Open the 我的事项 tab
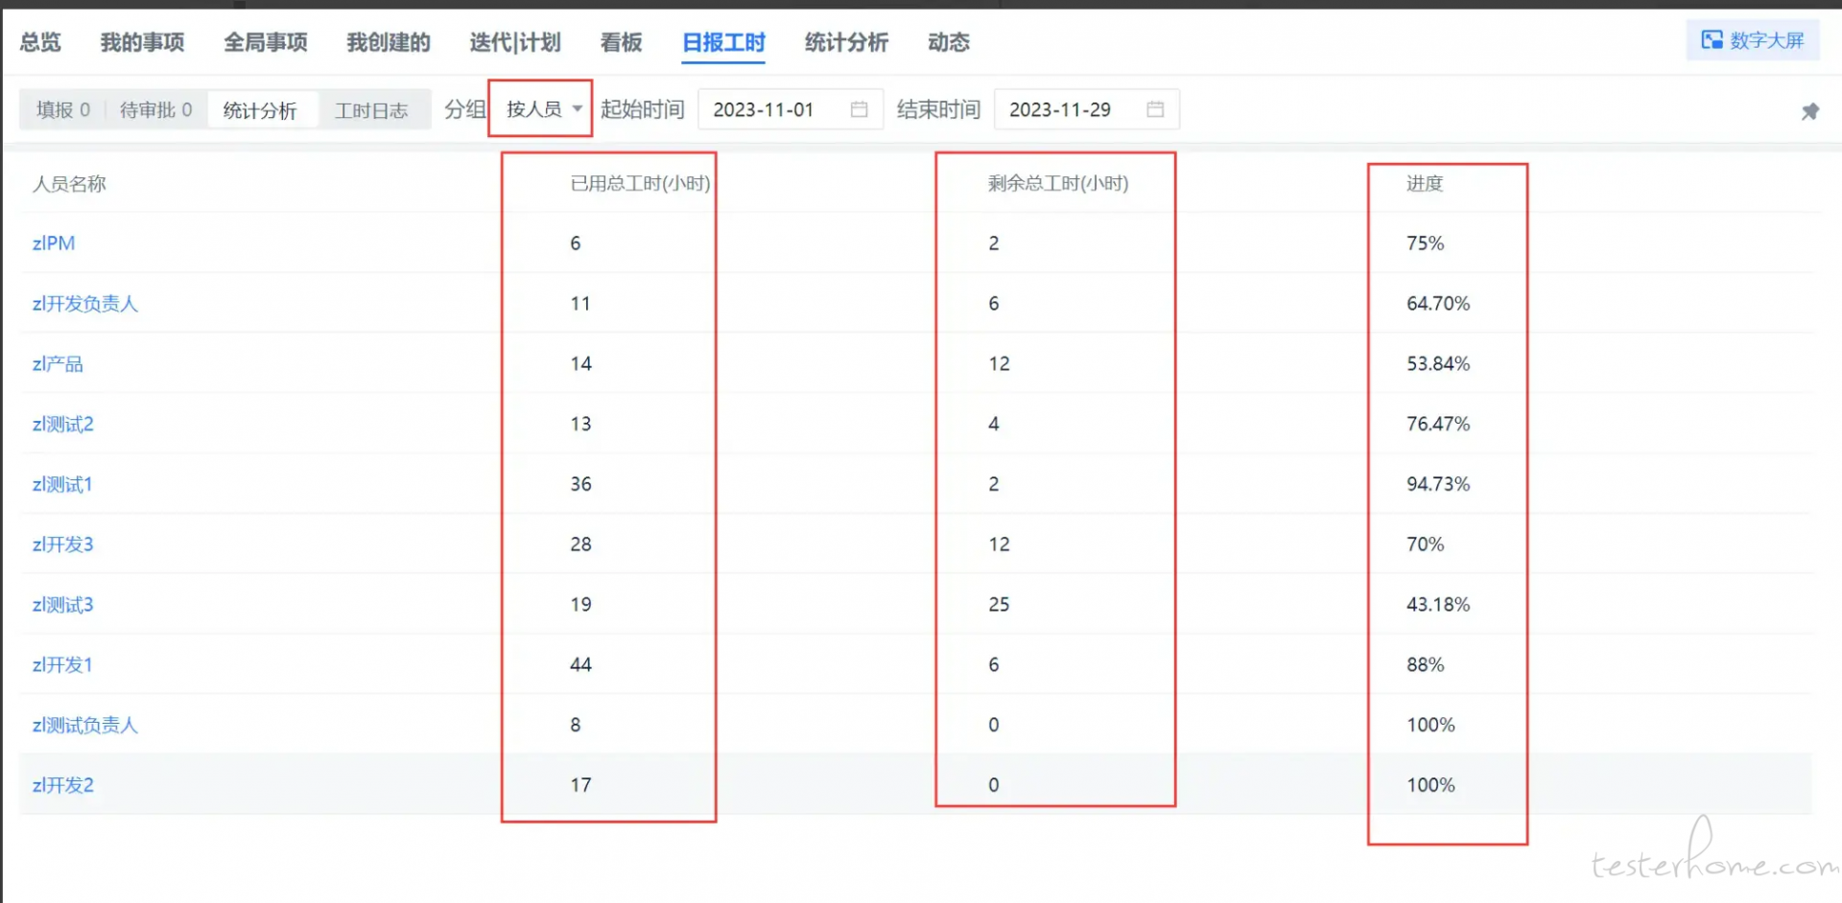Image resolution: width=1842 pixels, height=903 pixels. (142, 42)
